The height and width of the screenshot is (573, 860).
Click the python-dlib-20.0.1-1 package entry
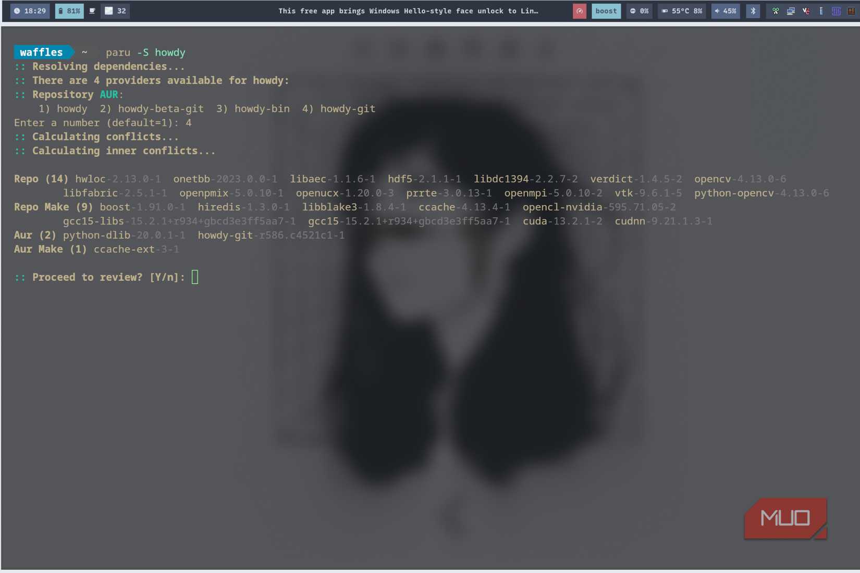point(124,235)
